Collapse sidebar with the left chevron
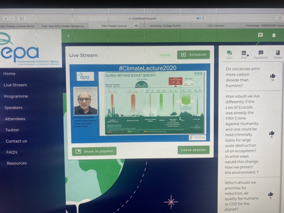 [68, 36]
